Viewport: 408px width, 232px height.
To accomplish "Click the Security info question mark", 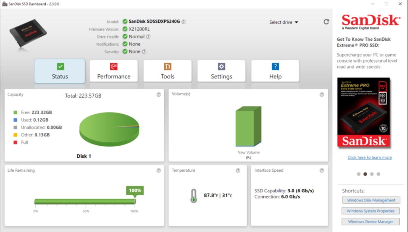I will pyautogui.click(x=144, y=51).
